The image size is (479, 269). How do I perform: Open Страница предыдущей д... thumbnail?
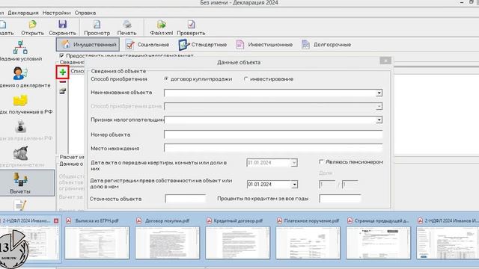click(378, 243)
